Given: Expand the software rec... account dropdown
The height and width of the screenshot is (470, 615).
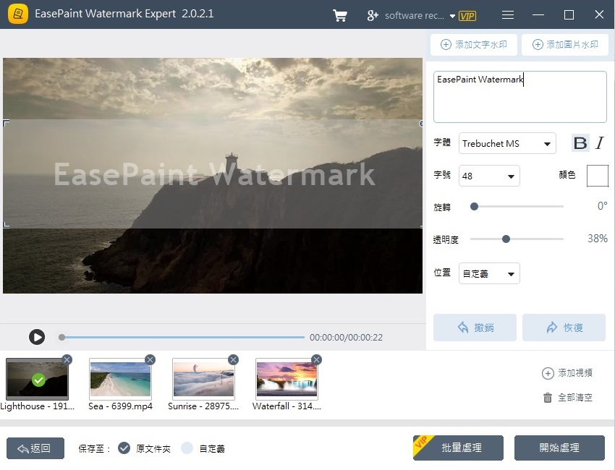Looking at the screenshot, I should coord(452,16).
